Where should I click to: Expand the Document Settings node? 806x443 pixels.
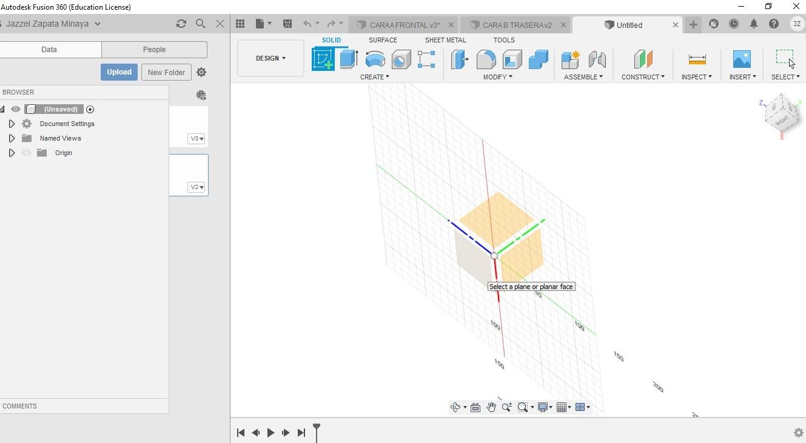point(12,124)
